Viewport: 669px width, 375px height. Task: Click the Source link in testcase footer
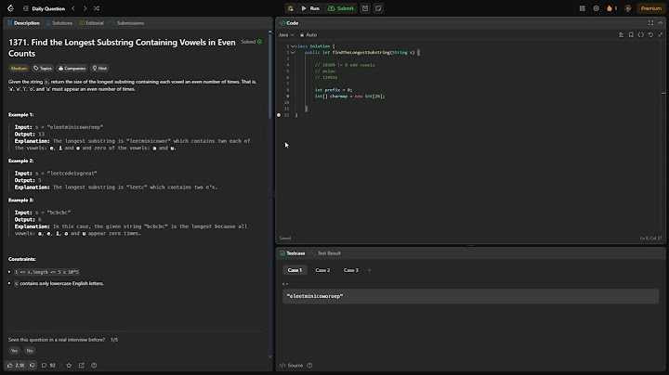[x=292, y=365]
